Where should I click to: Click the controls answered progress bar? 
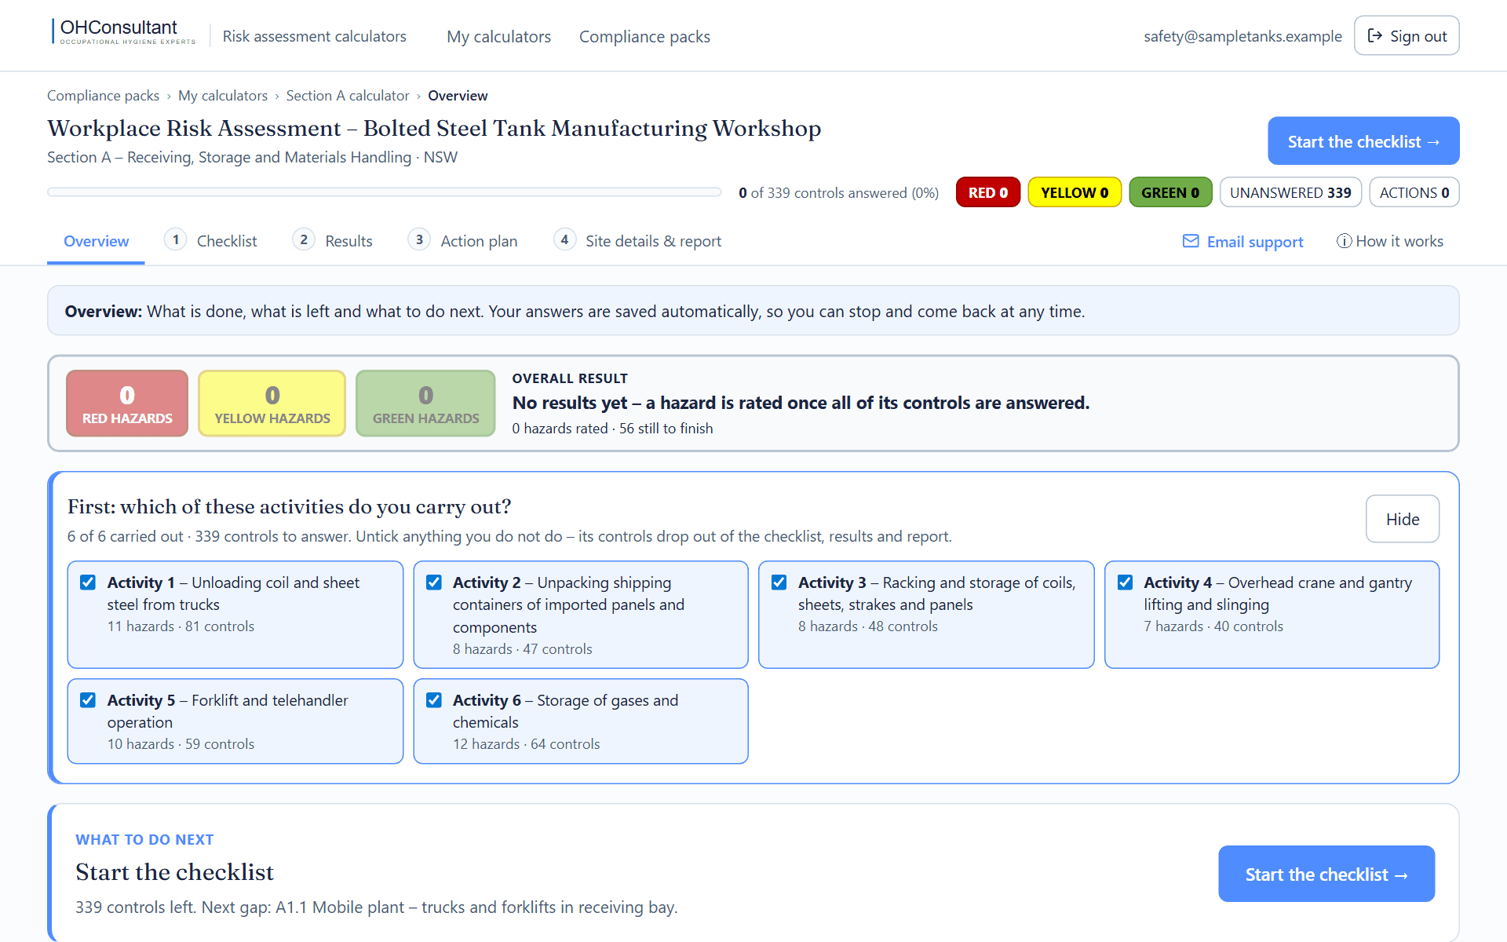384,192
